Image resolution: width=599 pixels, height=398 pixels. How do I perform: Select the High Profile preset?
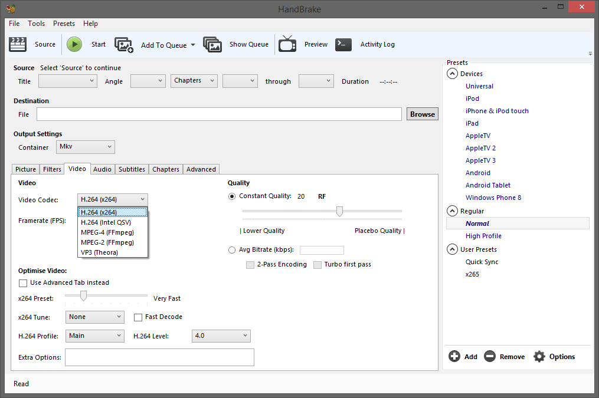tap(483, 236)
